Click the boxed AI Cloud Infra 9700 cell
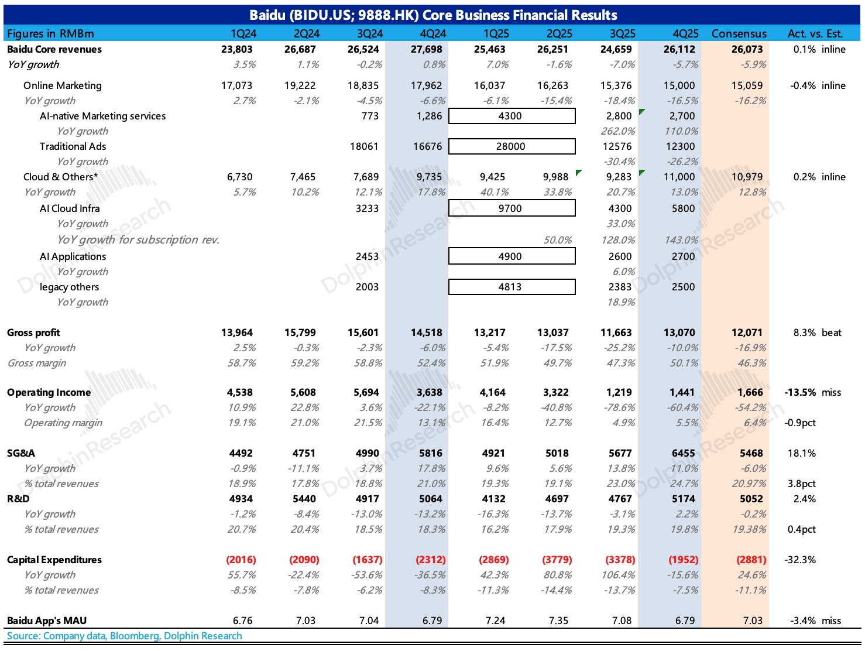 point(512,208)
